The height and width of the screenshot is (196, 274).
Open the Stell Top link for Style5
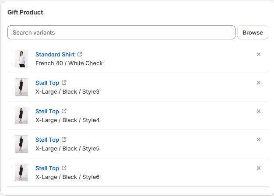(47, 140)
